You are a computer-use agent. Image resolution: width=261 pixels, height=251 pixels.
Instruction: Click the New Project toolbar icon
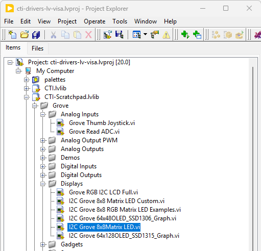click(12, 35)
